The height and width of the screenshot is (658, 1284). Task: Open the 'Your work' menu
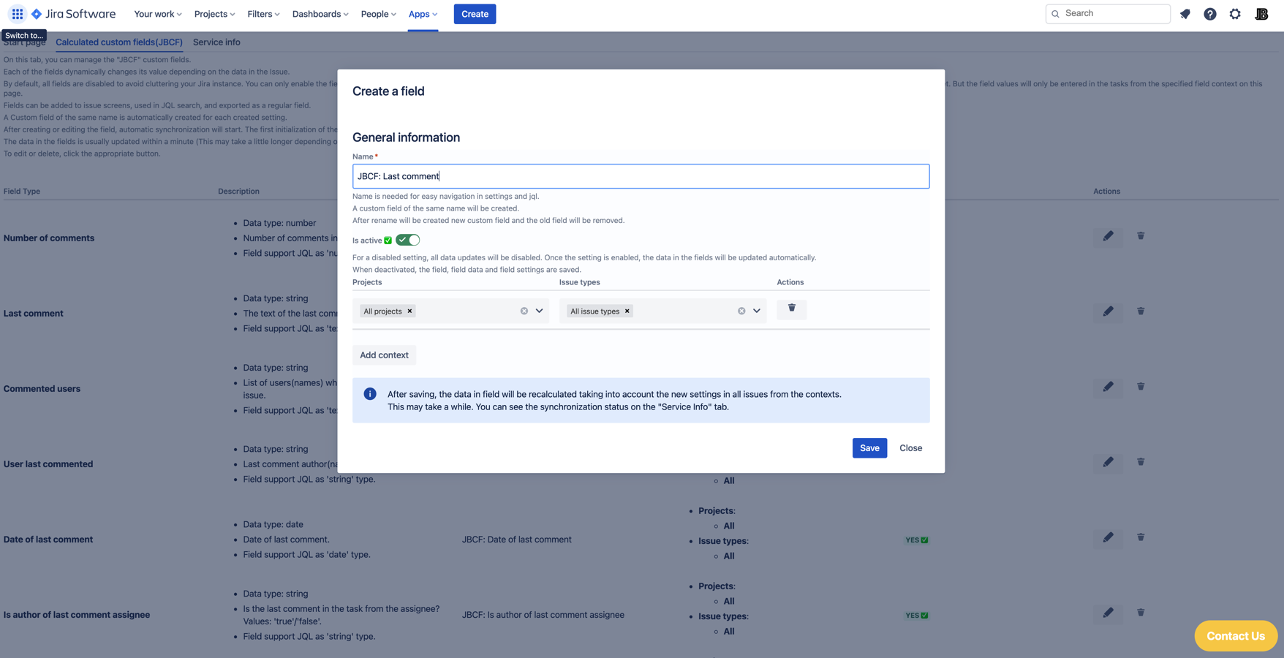point(157,14)
